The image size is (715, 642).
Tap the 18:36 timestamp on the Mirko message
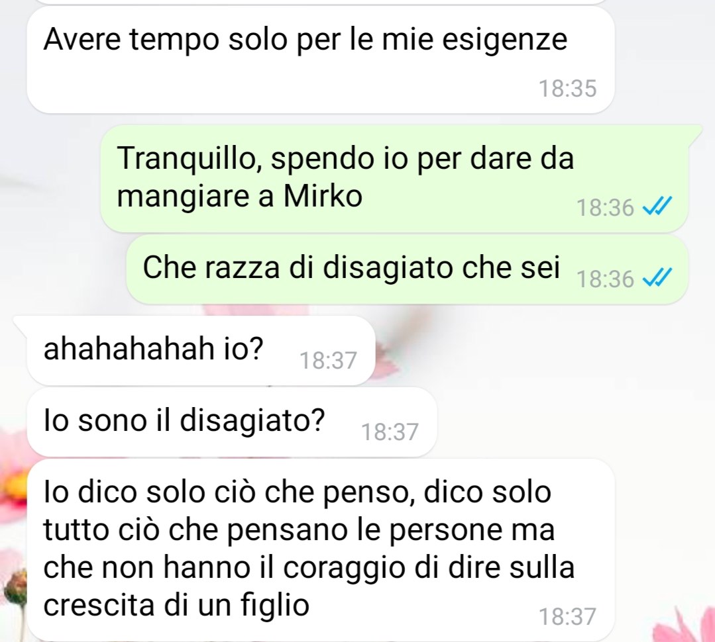pos(606,208)
